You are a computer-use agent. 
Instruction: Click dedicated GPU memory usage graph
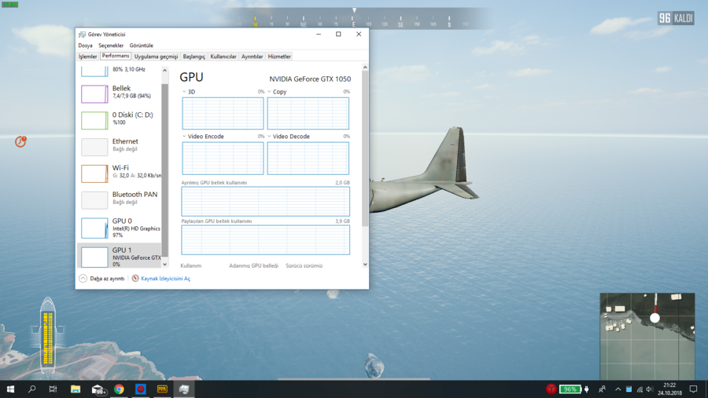tap(266, 202)
